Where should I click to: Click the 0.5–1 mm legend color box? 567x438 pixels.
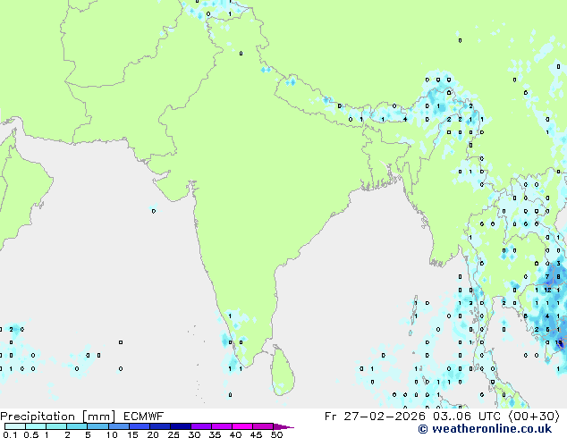(x=36, y=426)
